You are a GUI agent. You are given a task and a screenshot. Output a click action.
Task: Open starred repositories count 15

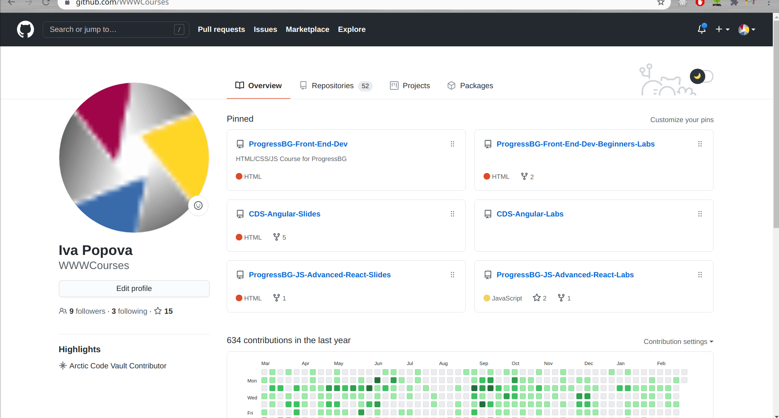point(164,311)
